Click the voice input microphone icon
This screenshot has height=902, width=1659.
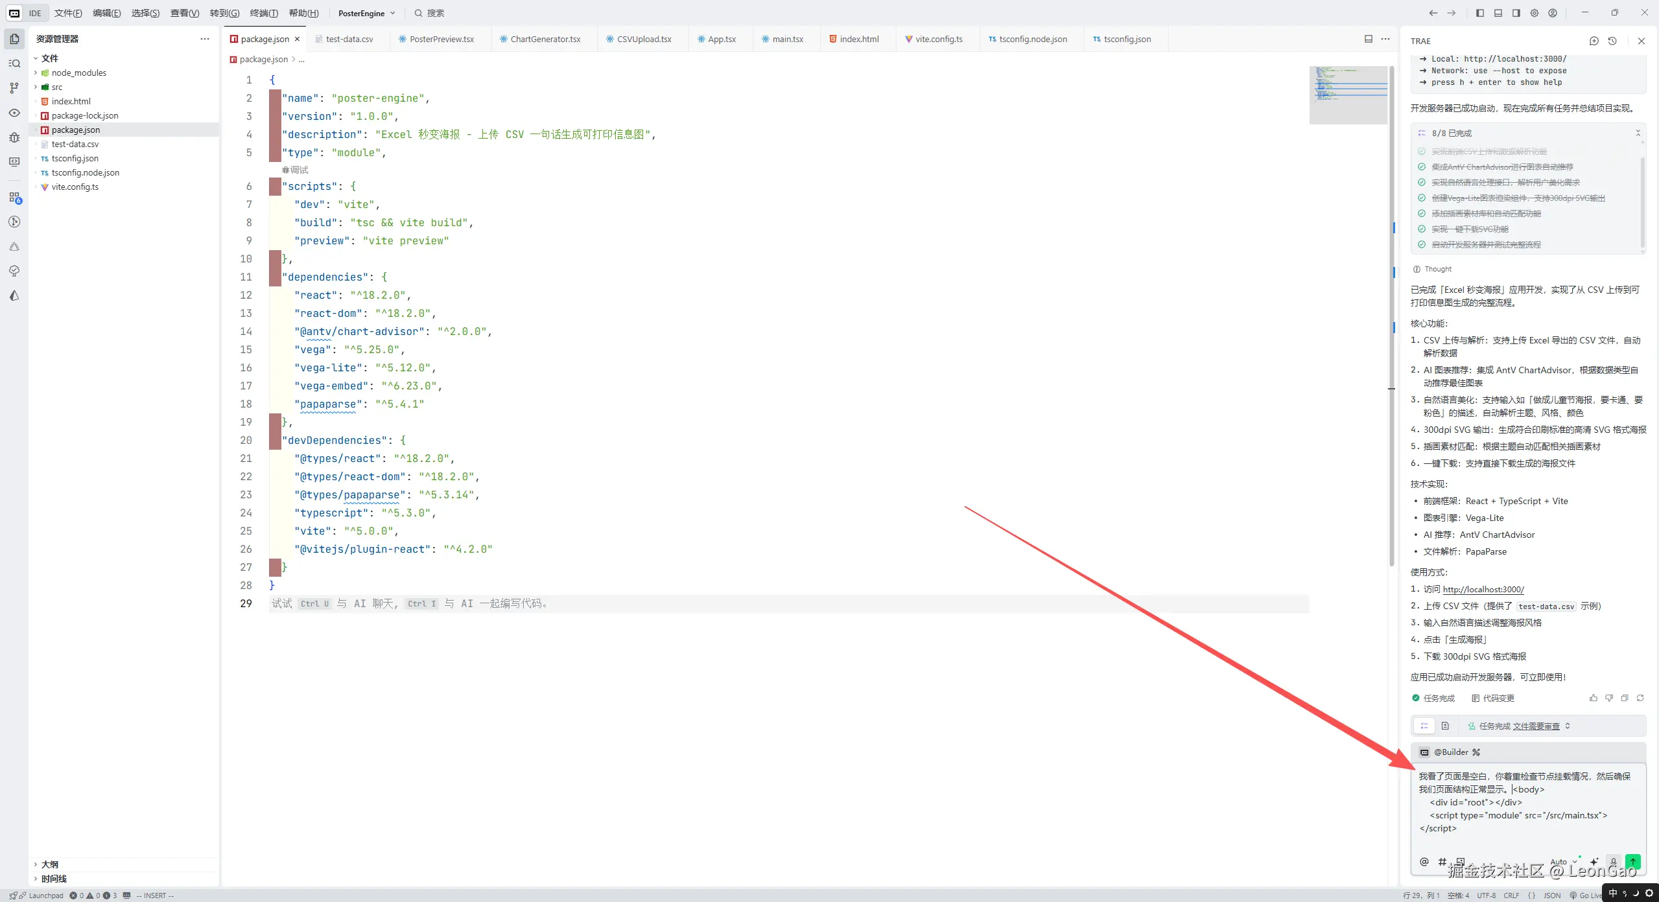coord(1614,861)
